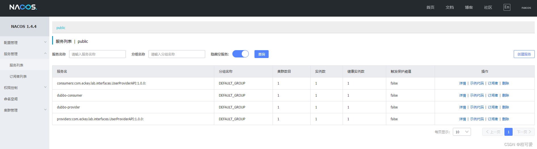Open 订阅者 for providers UserProviderAPI service
537x149 pixels.
pyautogui.click(x=493, y=119)
